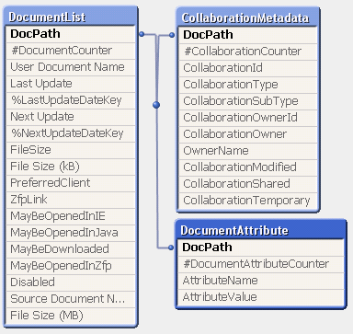Pick the AttributeValue field

[x=261, y=297]
